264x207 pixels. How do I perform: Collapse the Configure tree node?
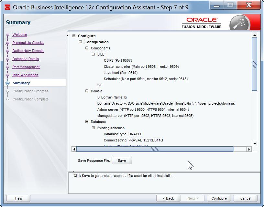[x=74, y=36]
